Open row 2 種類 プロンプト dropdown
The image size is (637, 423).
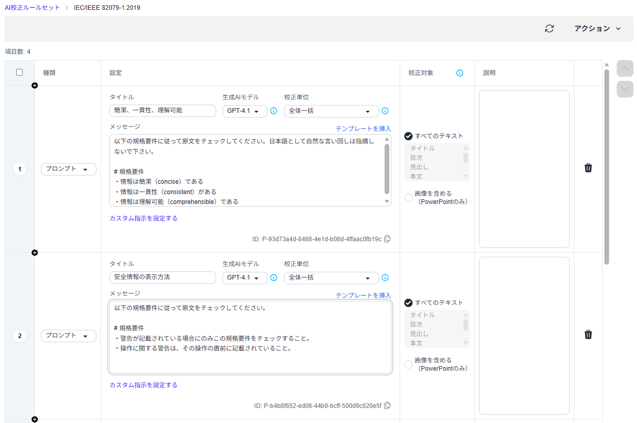pos(68,336)
